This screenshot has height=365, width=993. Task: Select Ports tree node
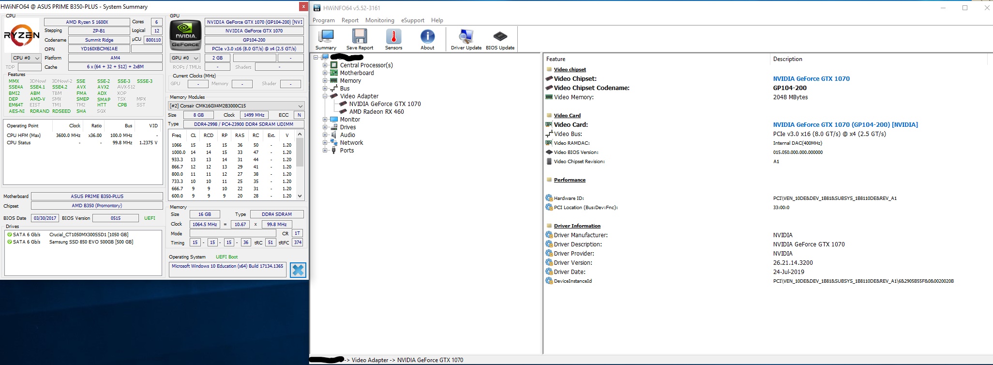[x=347, y=150]
